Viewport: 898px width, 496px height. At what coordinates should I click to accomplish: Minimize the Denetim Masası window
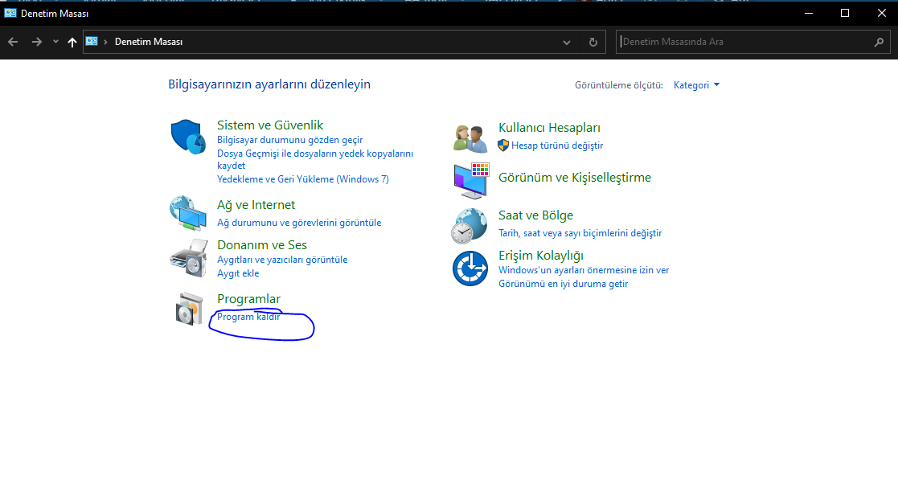809,13
